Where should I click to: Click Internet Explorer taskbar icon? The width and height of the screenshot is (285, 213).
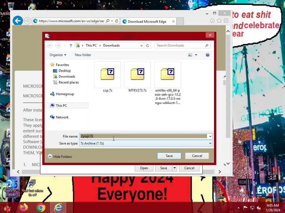coord(58,207)
